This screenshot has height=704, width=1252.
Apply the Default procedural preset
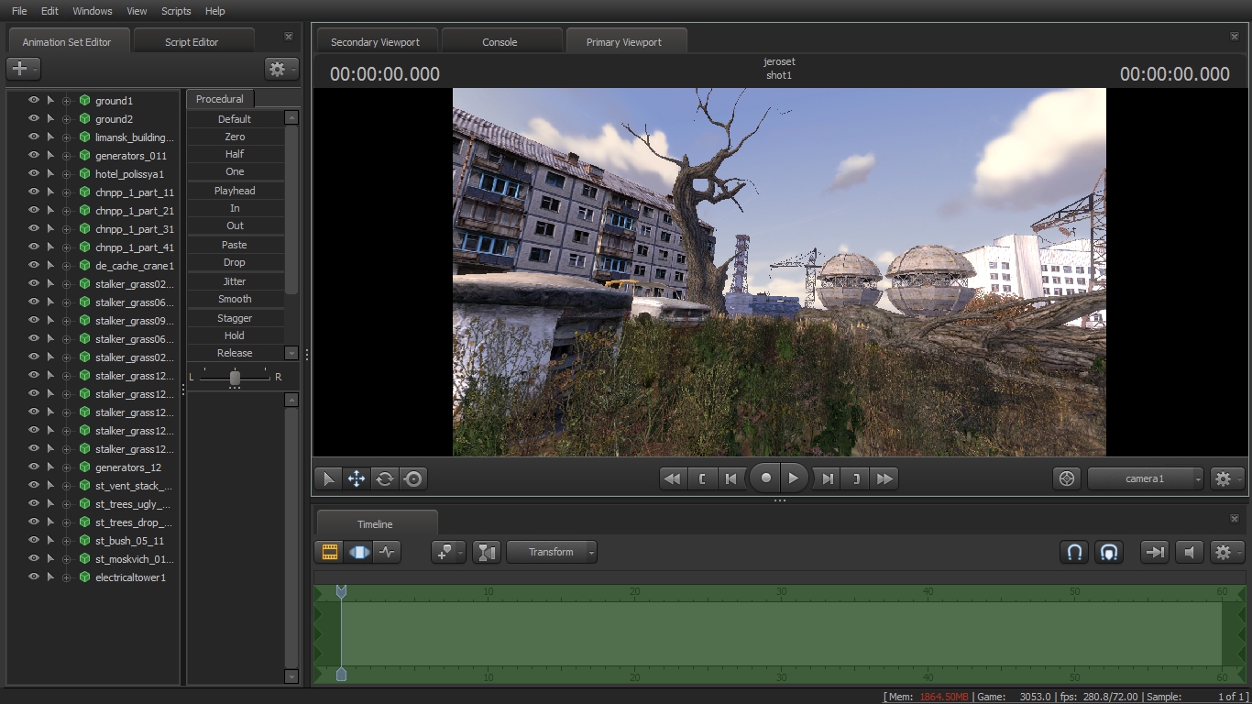235,119
